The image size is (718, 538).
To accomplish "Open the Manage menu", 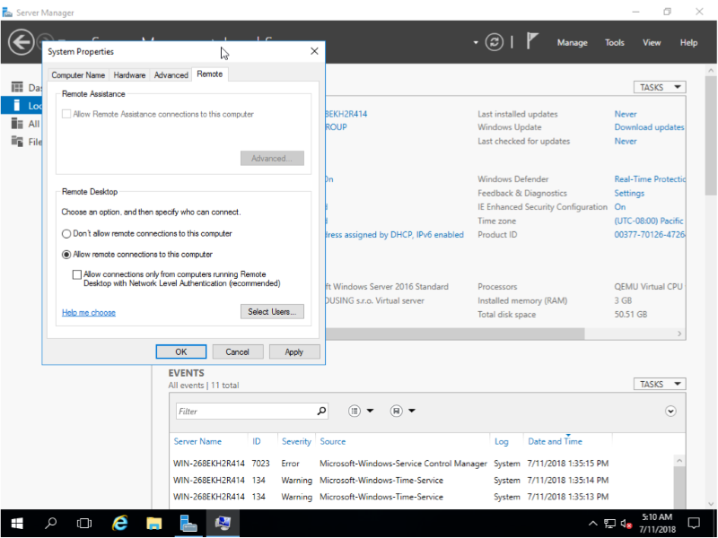I will click(572, 42).
